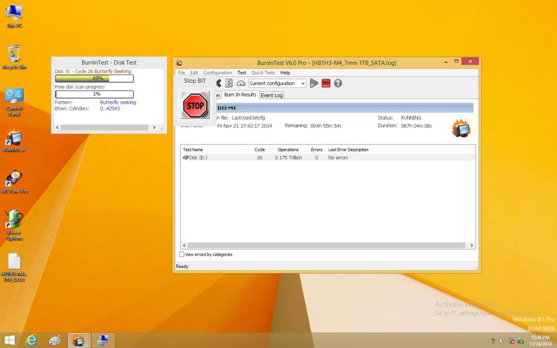Click the Test Name column header

click(x=215, y=150)
